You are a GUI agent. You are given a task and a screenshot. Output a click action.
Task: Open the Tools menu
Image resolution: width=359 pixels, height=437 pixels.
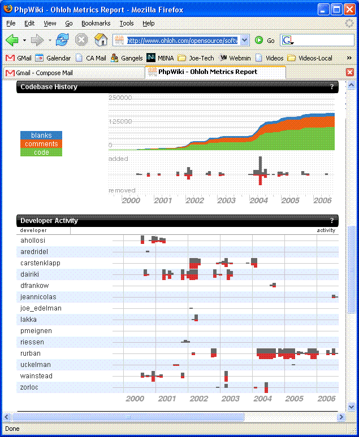click(x=126, y=23)
